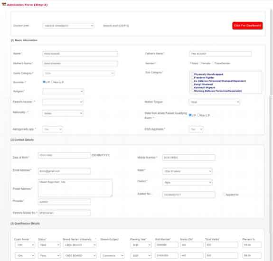
Task: Click the Email Address field
Action: (65, 171)
